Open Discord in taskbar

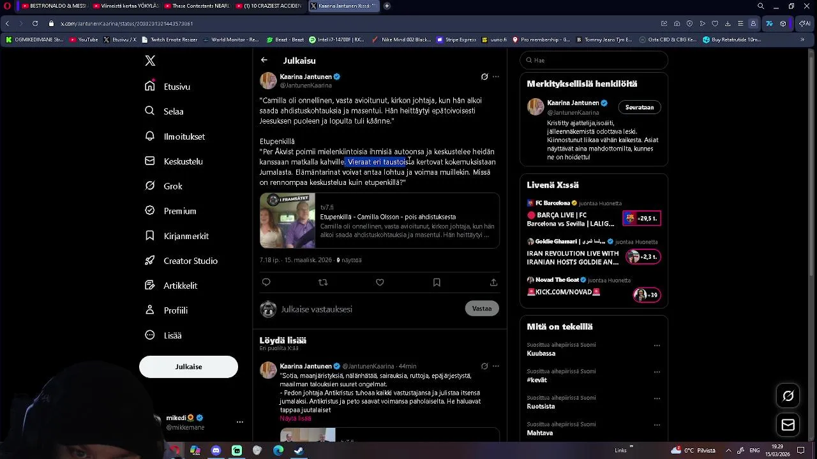pos(216,451)
